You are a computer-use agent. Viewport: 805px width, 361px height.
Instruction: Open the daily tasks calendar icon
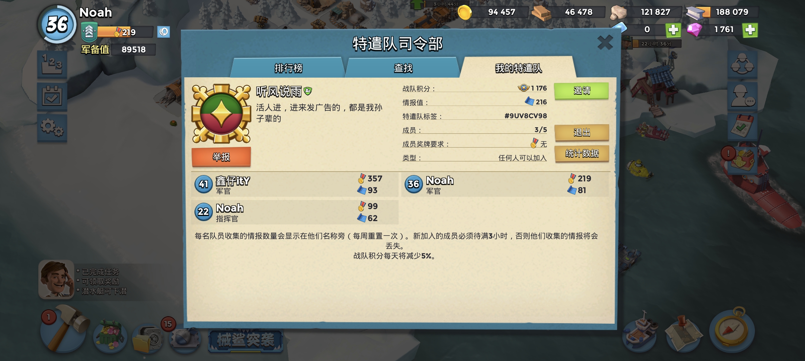52,97
